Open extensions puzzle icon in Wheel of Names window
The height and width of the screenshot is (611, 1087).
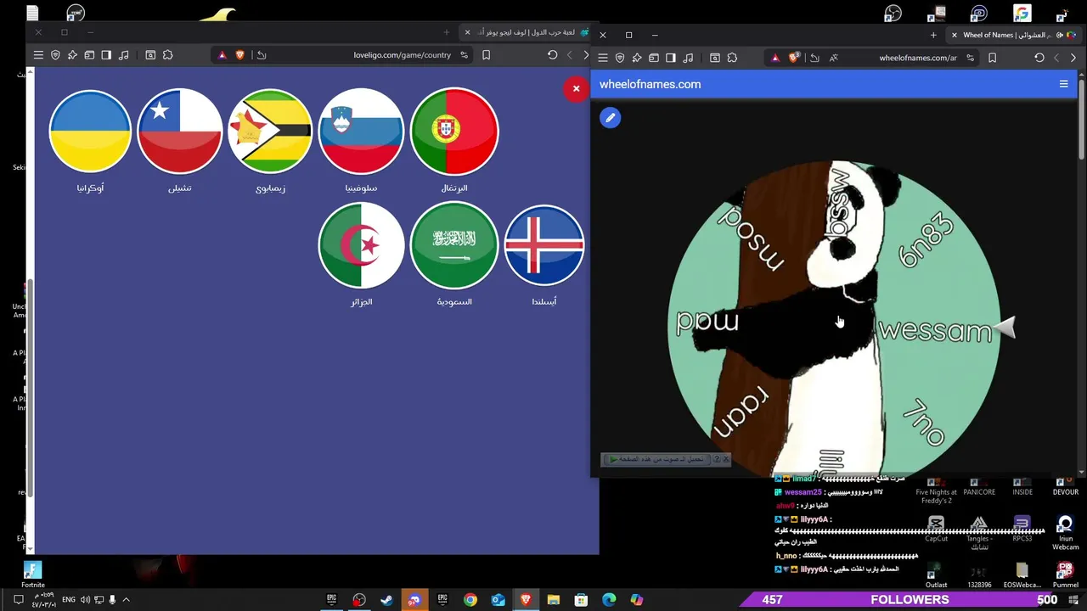pos(732,58)
